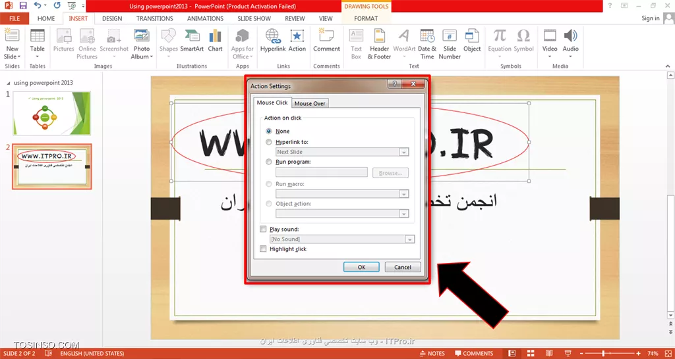Viewport: 675px width, 359px height.
Task: Click the Save icon in quick access toolbar
Action: (23, 5)
